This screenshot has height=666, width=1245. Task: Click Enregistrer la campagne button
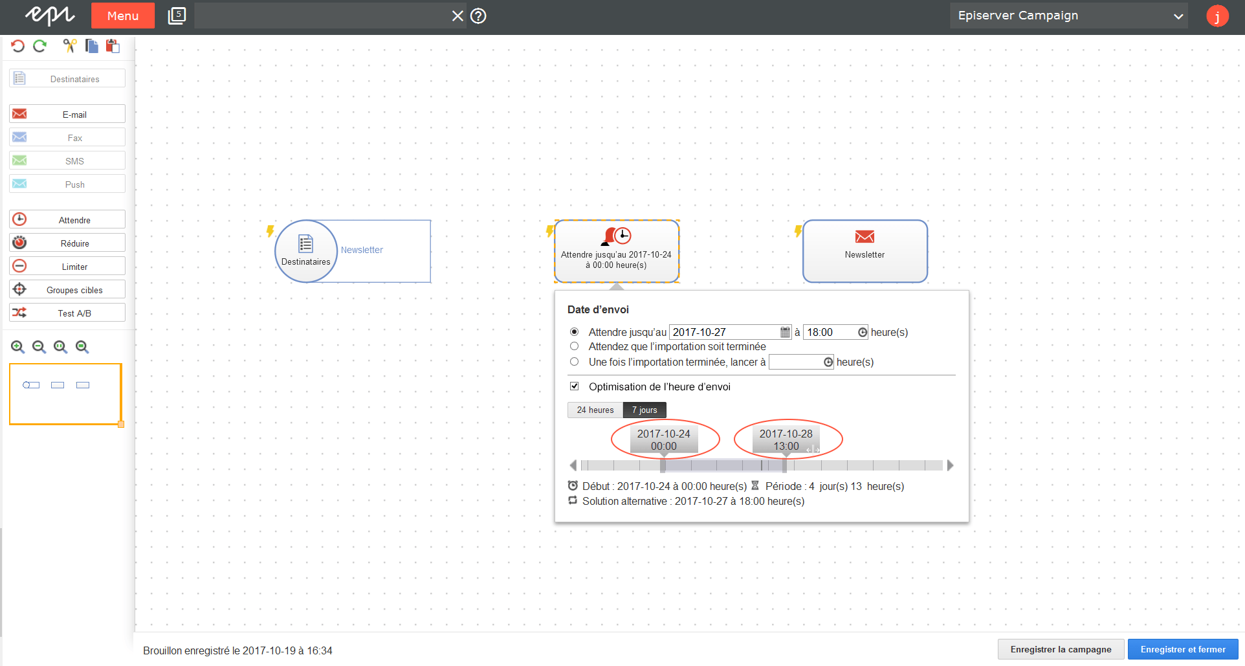click(x=1061, y=649)
